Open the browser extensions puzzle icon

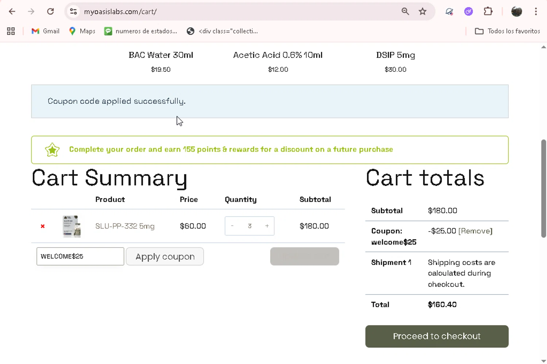tap(488, 12)
